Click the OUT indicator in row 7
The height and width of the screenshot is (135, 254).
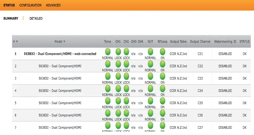pyautogui.click(x=150, y=125)
